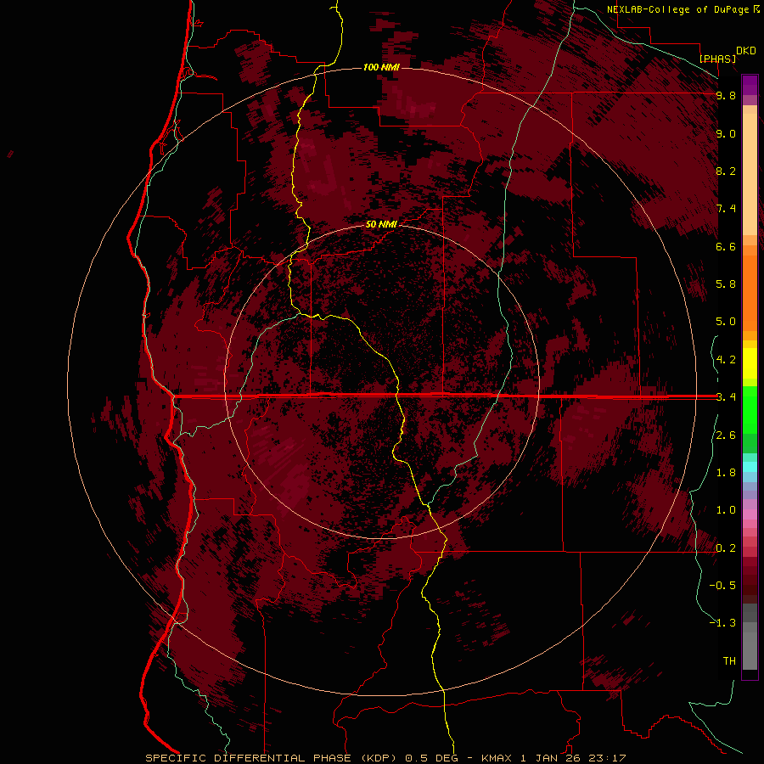Select the pale peach color bar segment
The image size is (764, 764).
point(750,174)
